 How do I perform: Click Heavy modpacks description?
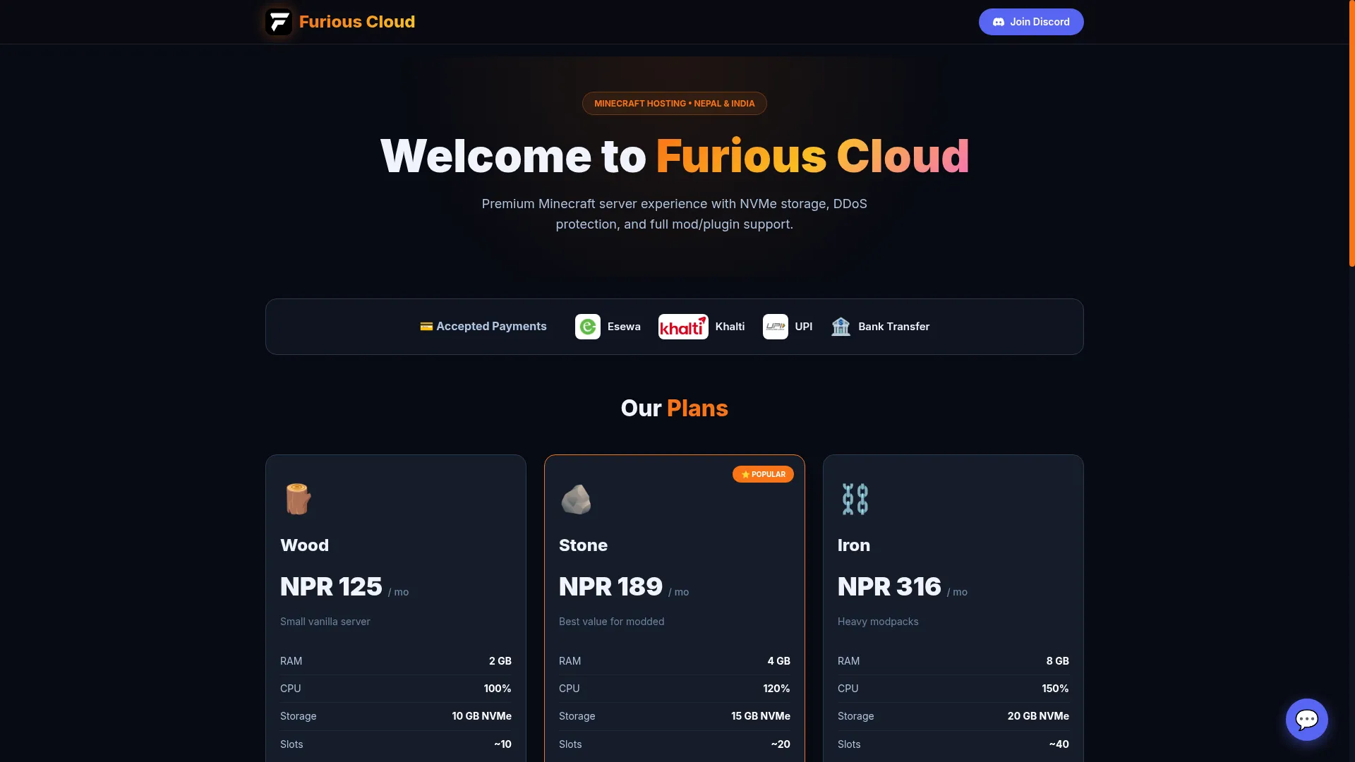878,622
